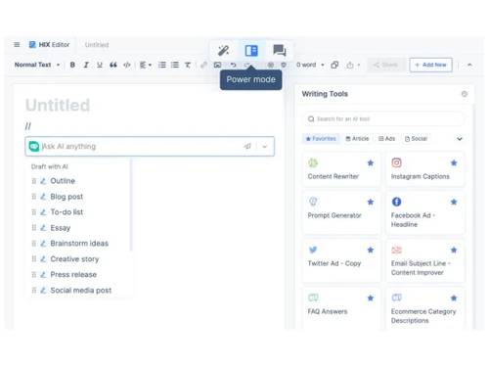Toggle italic formatting

click(86, 65)
